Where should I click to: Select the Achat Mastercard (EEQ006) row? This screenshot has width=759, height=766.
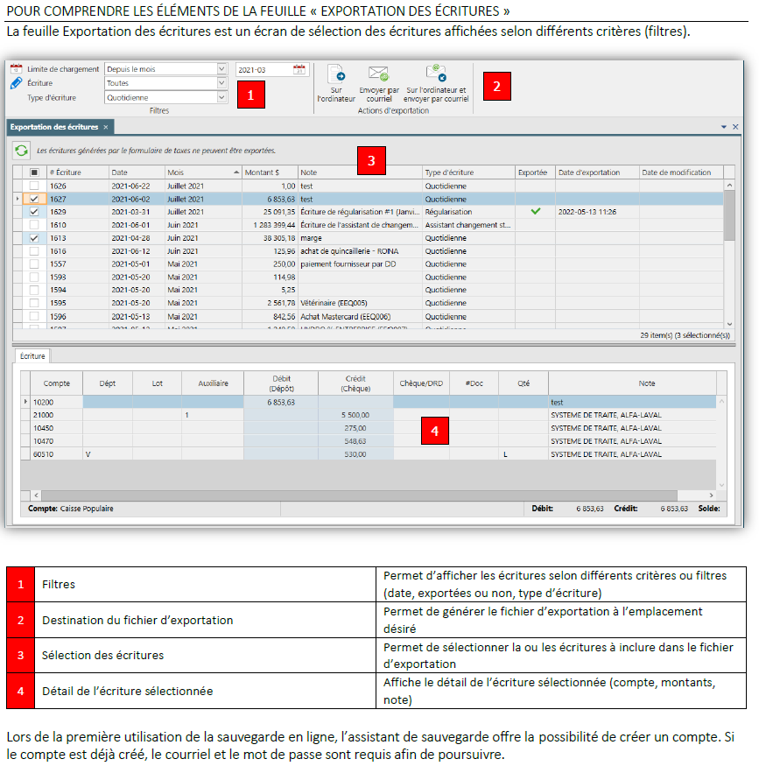point(369,317)
